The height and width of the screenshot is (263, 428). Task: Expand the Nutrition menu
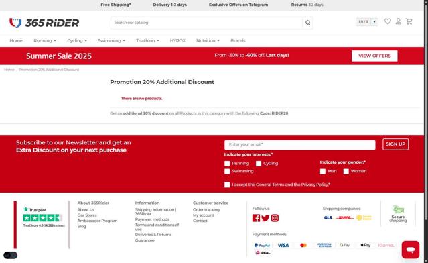(208, 40)
